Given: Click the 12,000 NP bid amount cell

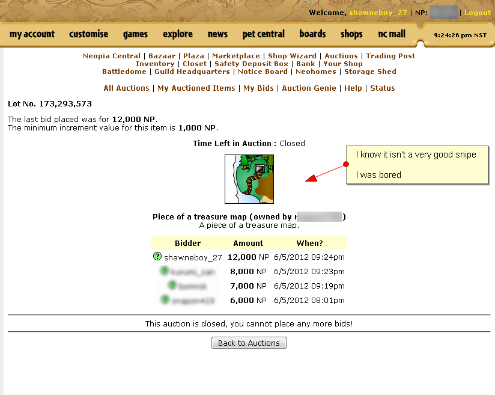Looking at the screenshot, I should point(248,257).
